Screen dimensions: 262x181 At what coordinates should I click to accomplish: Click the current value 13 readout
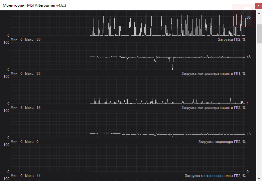[249, 134]
